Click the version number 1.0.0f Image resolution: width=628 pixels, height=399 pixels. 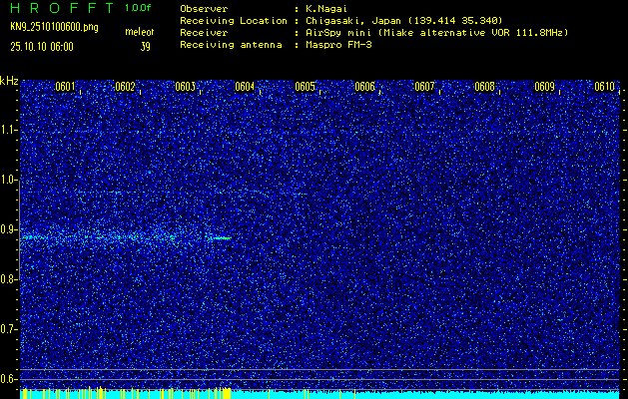click(139, 8)
